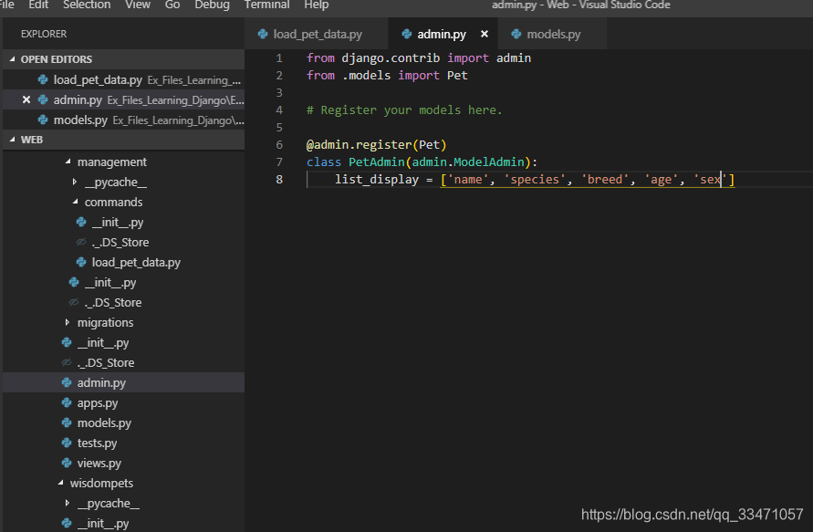The height and width of the screenshot is (532, 813).
Task: Open the Debug menu
Action: [212, 5]
